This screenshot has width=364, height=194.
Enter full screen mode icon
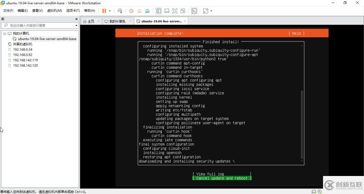(x=175, y=11)
